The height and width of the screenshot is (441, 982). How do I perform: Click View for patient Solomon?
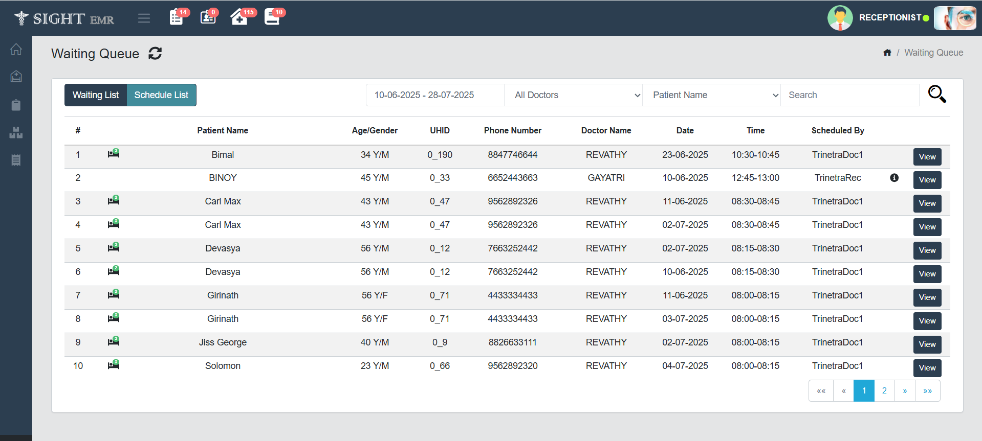pyautogui.click(x=927, y=368)
